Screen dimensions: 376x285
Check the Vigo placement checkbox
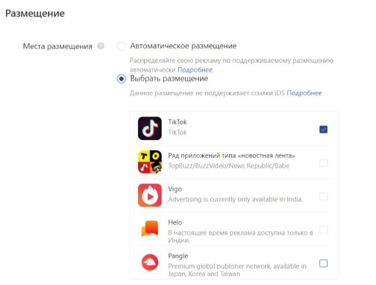tap(323, 196)
